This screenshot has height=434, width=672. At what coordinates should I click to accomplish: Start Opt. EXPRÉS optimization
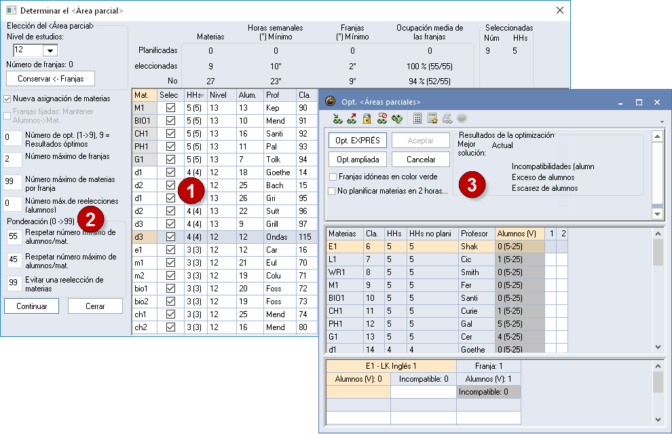pos(358,140)
